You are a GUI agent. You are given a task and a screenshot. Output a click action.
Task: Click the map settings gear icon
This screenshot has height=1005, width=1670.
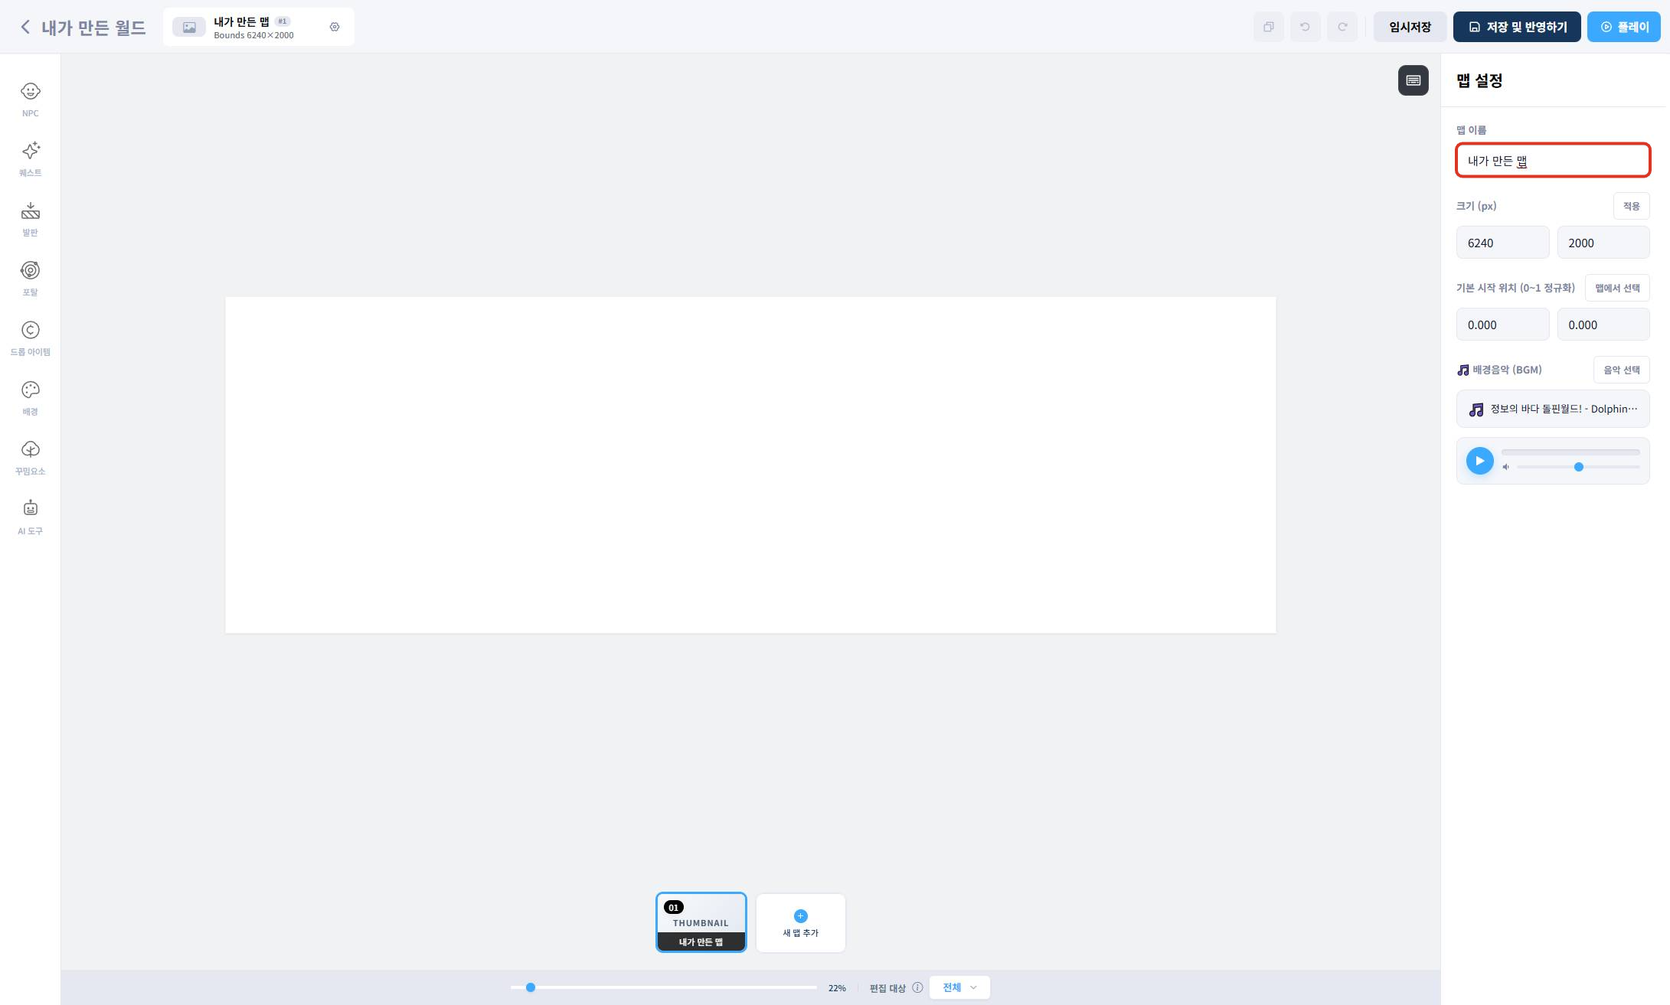335,27
